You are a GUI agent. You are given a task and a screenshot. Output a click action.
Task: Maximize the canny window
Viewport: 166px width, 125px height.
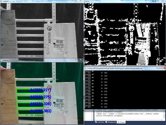(x=158, y=1)
